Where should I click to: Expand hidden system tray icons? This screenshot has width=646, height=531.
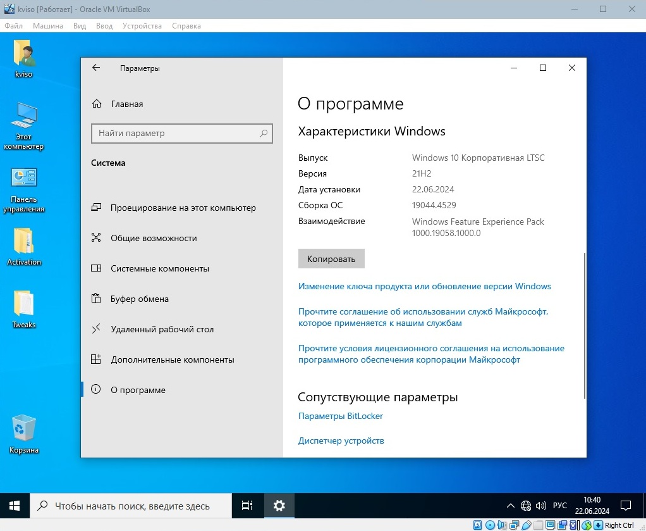point(510,505)
